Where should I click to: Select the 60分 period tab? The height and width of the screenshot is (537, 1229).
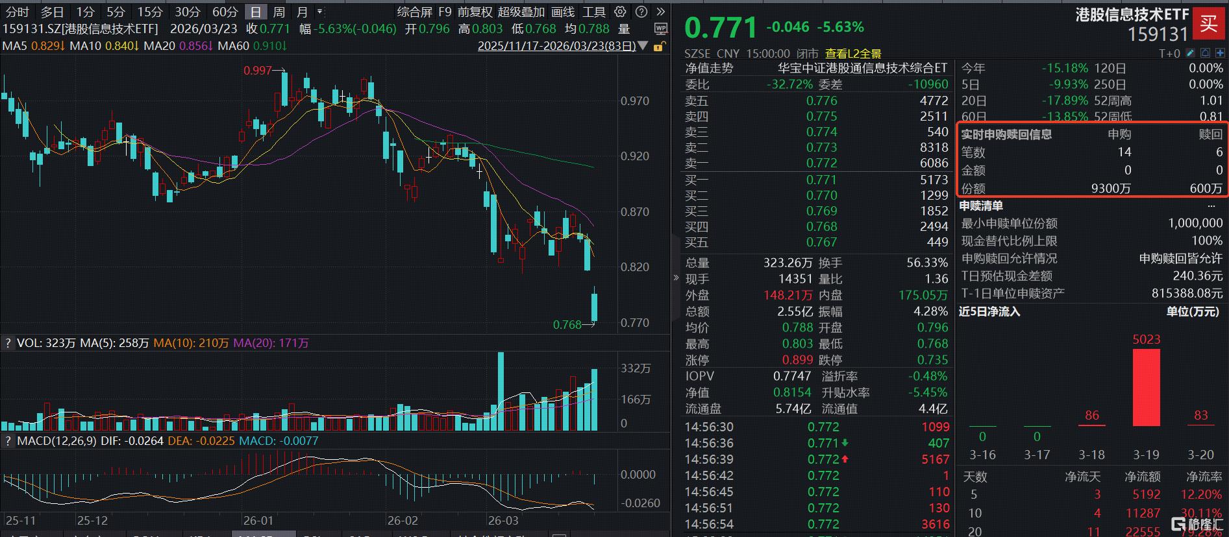[x=225, y=12]
